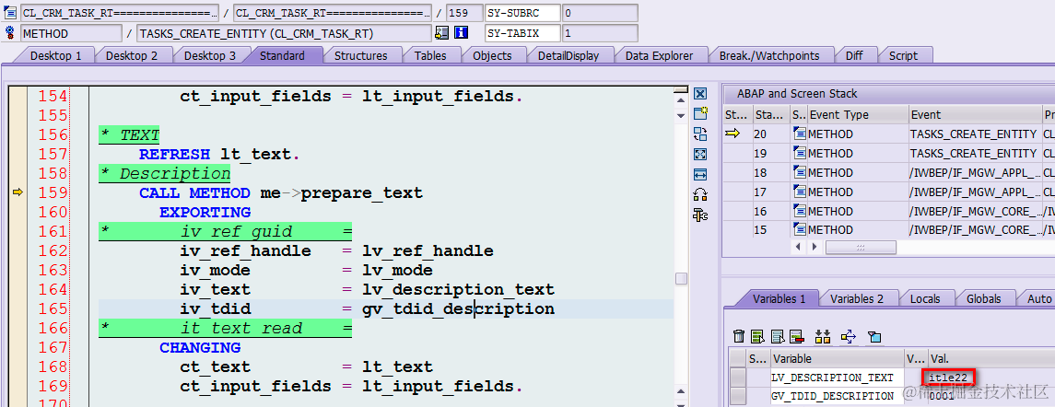Click the green table select icon in Variables toolbar

[758, 336]
